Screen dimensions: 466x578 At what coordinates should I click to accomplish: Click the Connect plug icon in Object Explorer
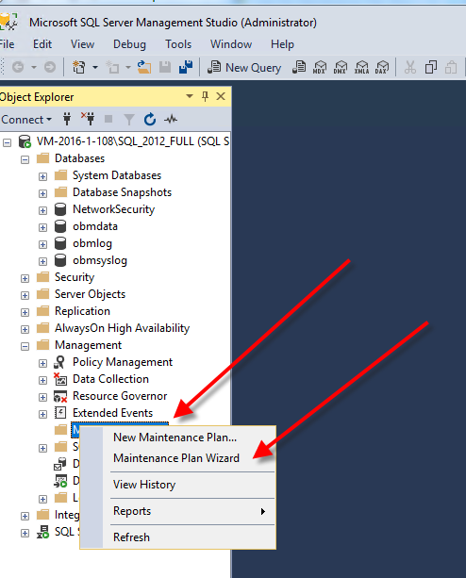click(x=67, y=119)
